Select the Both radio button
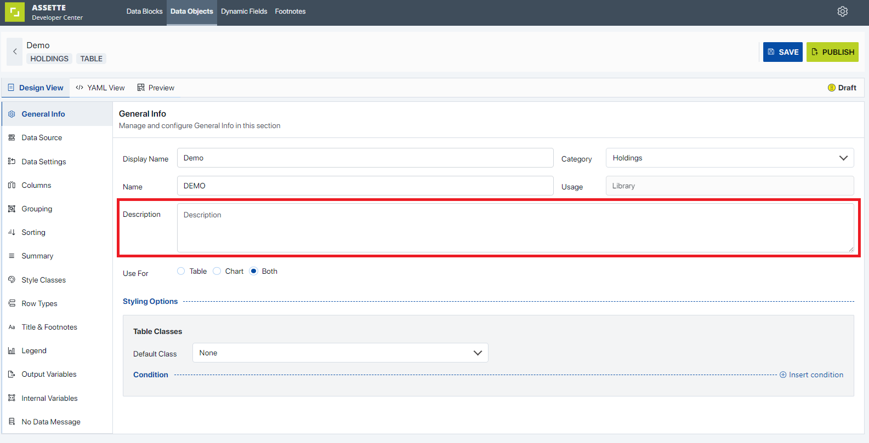 tap(253, 271)
